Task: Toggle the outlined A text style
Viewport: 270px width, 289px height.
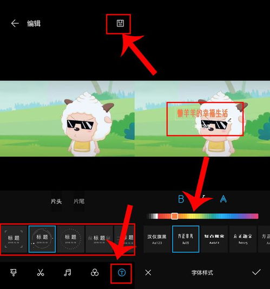Action: tap(223, 199)
